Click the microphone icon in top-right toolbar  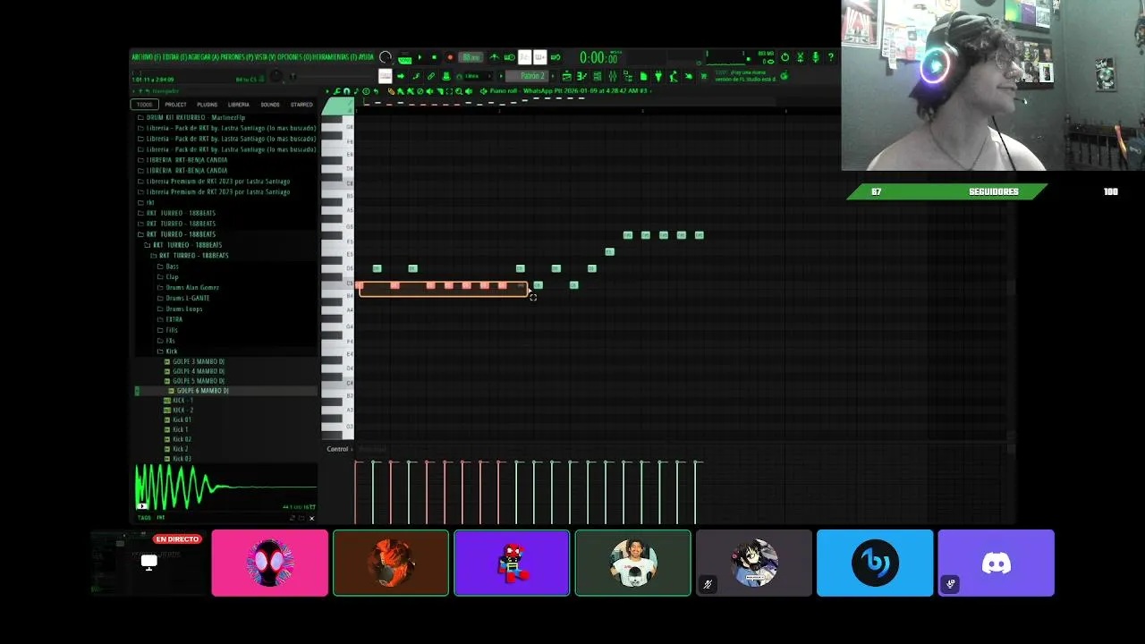(x=815, y=57)
